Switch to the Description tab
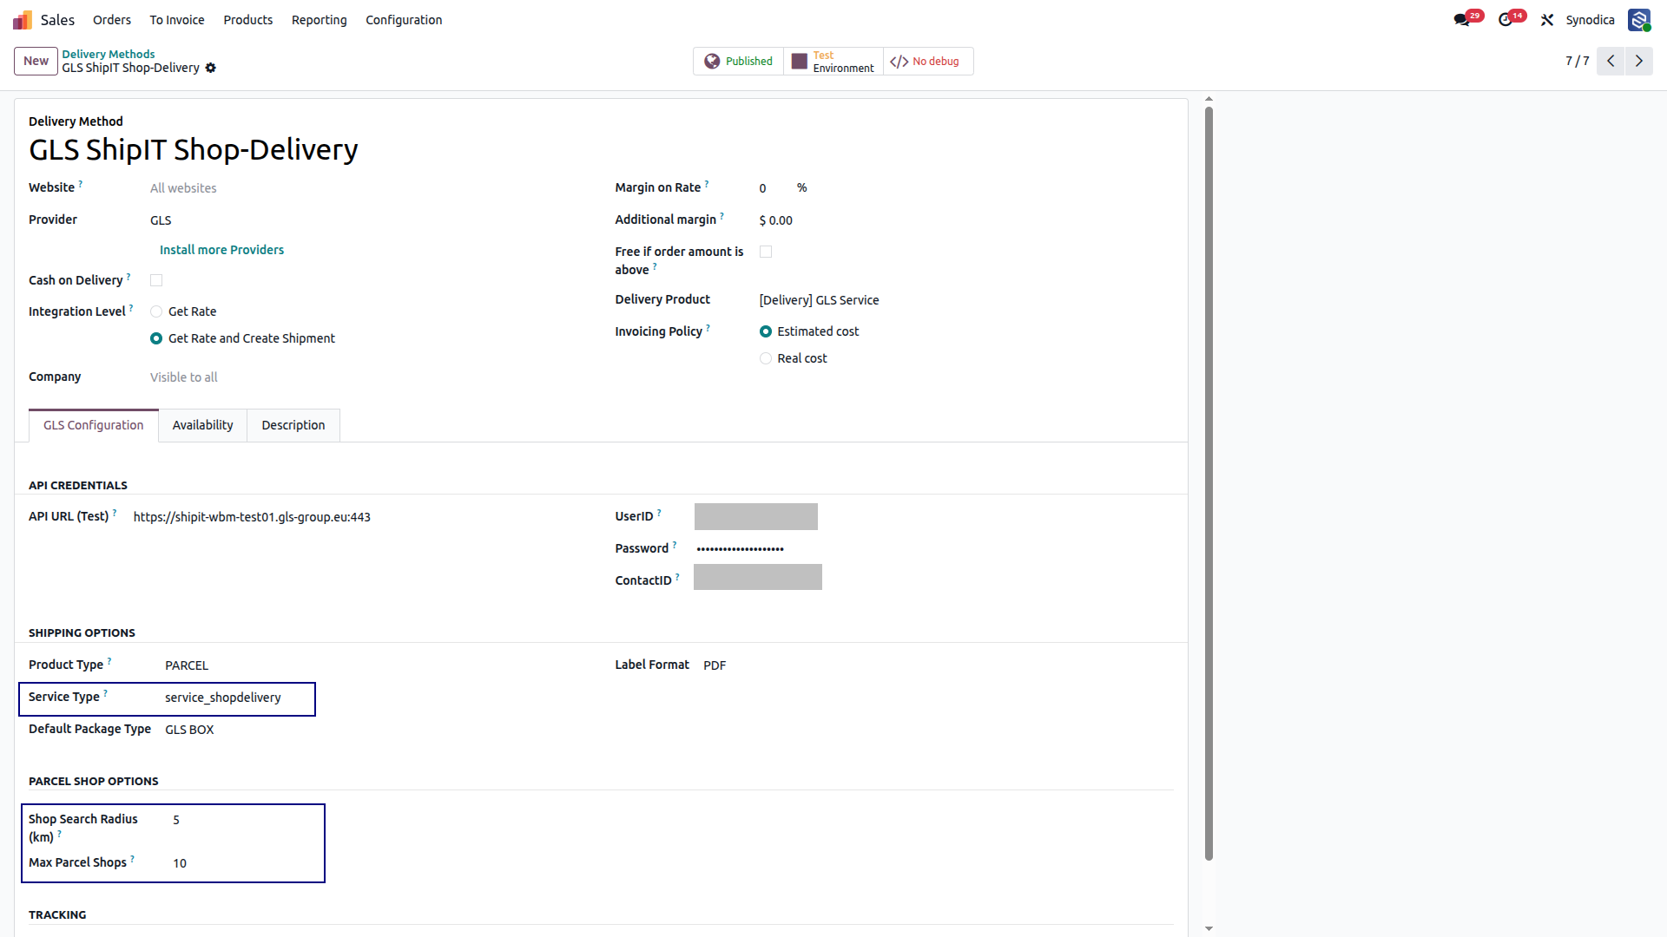Screen dimensions: 1667x937 (x=293, y=425)
